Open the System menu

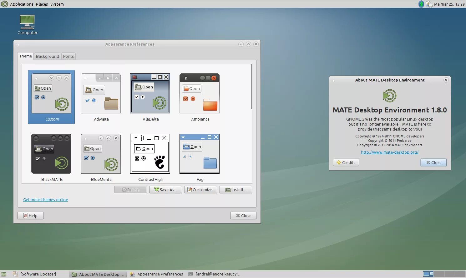pos(57,4)
